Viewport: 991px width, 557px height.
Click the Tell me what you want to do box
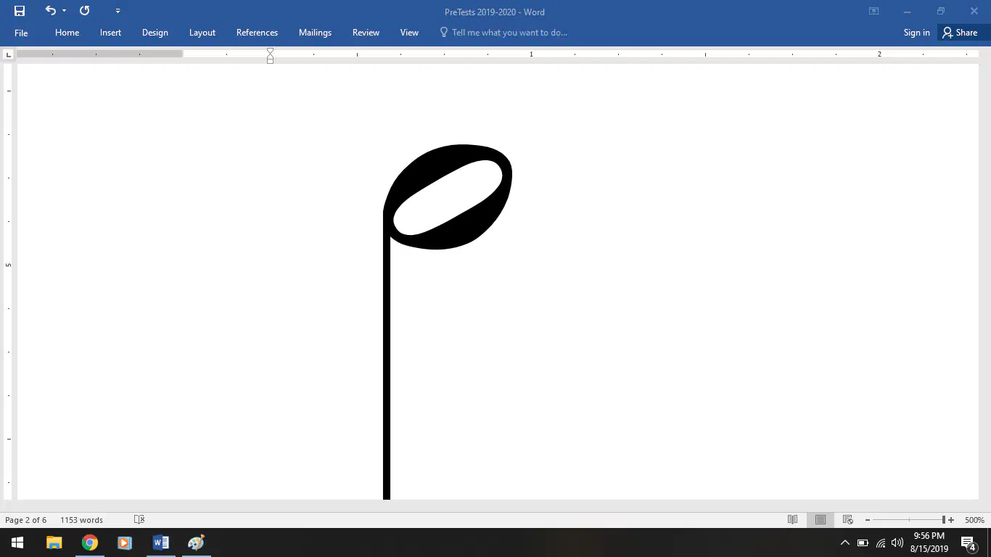(x=503, y=33)
